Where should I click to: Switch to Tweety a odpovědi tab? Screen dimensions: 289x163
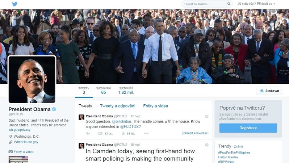click(x=118, y=106)
